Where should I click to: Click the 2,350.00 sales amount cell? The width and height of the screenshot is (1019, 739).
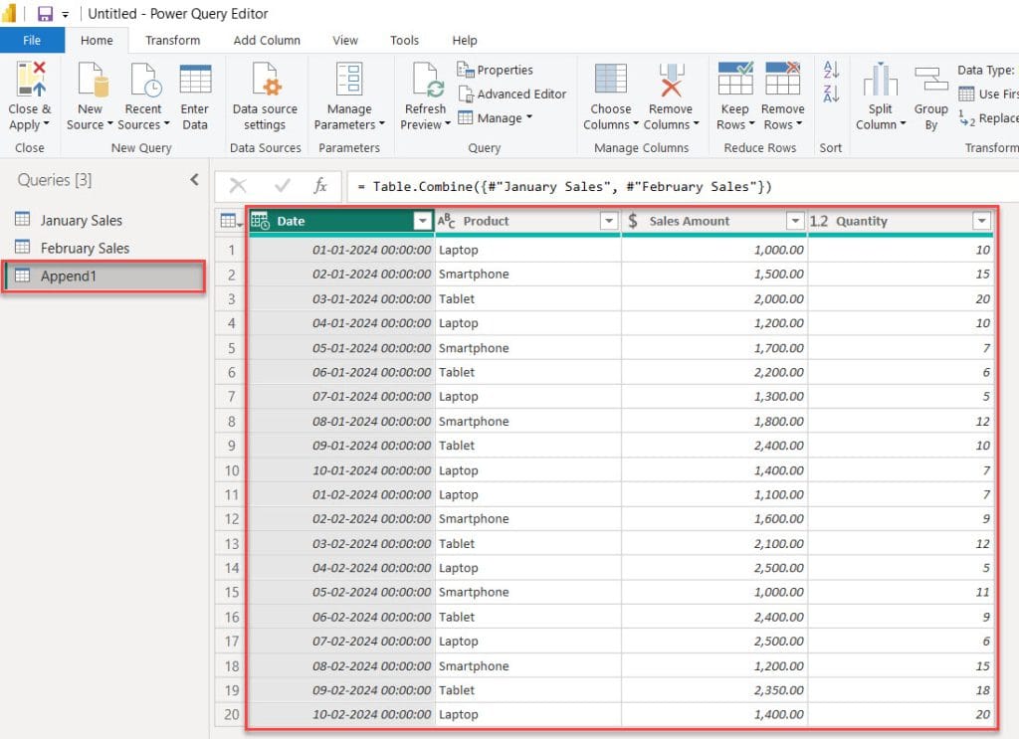(714, 690)
